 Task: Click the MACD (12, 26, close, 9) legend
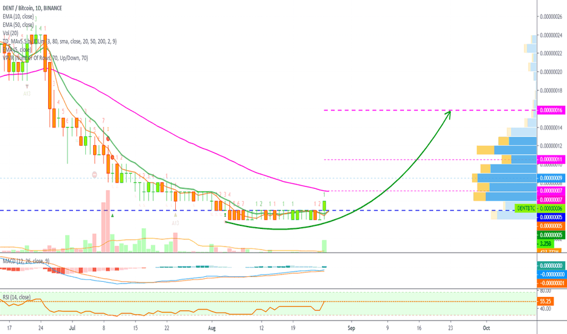coord(26,261)
